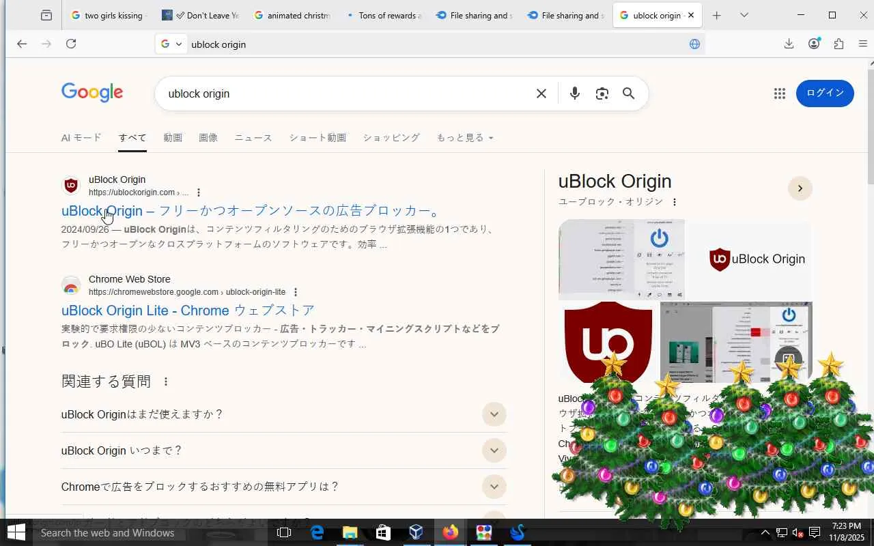Open the search engine selector dropdown
The height and width of the screenshot is (546, 874).
171,44
